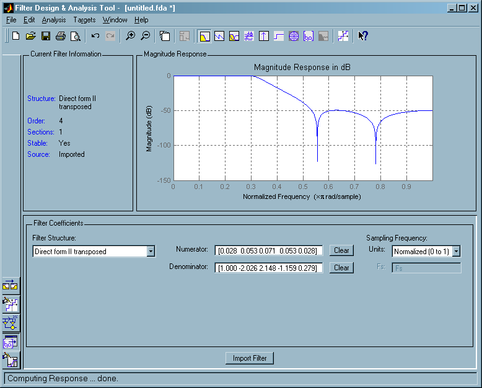
Task: Open the Targets menu
Action: point(84,20)
